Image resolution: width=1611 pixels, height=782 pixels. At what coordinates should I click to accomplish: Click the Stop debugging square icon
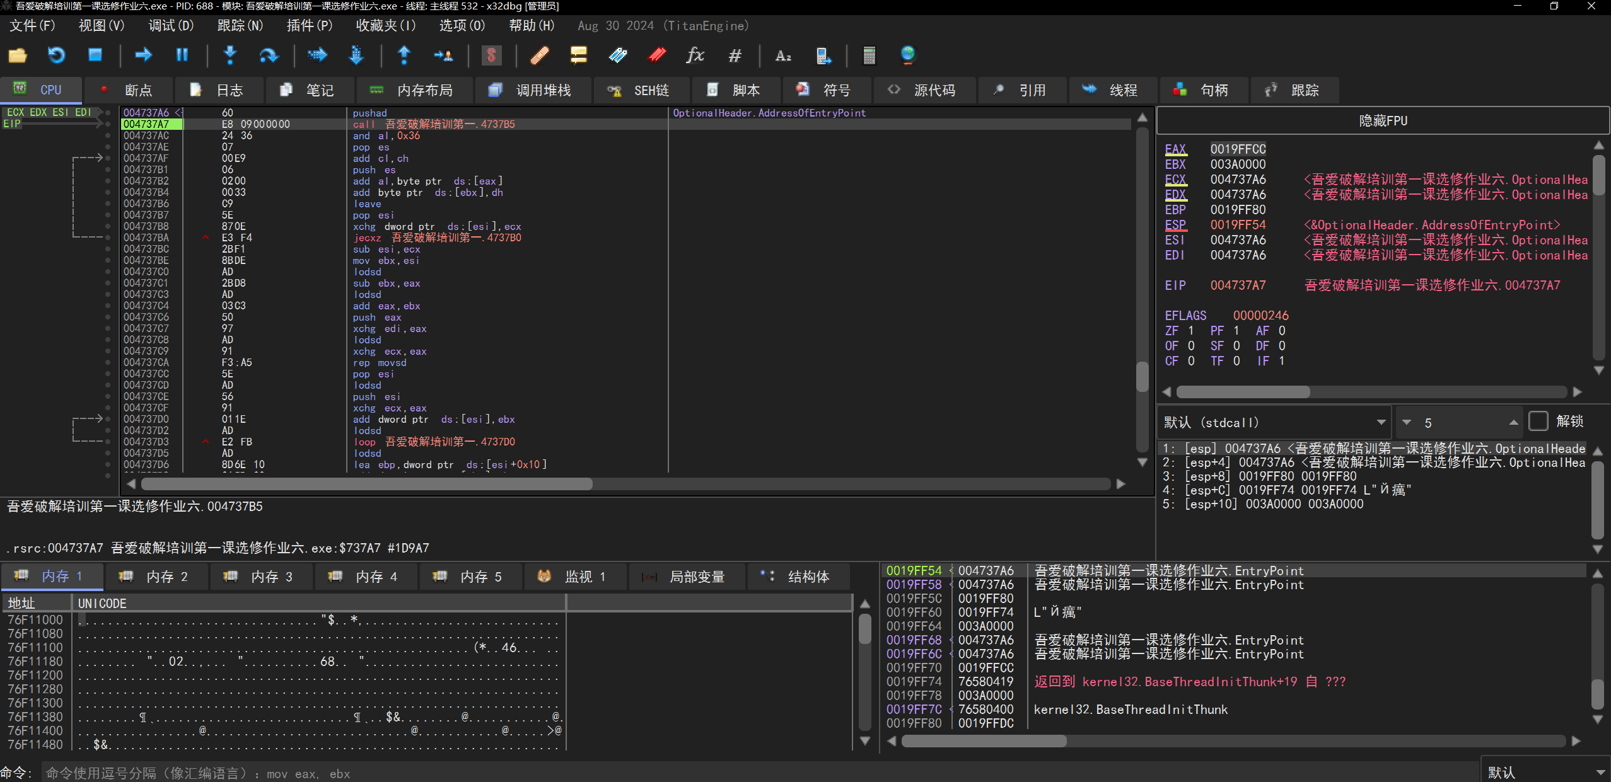pos(95,55)
